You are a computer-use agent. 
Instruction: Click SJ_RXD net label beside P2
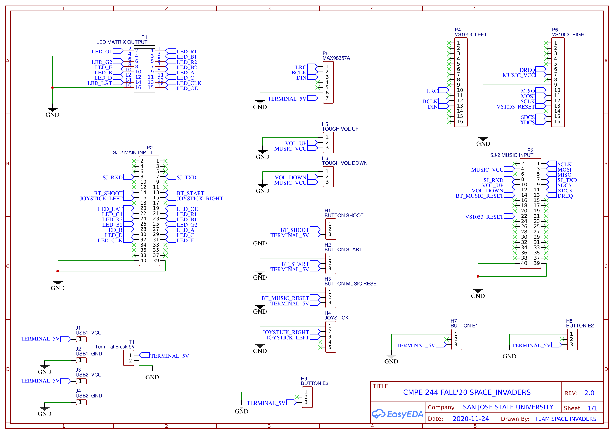click(x=112, y=178)
